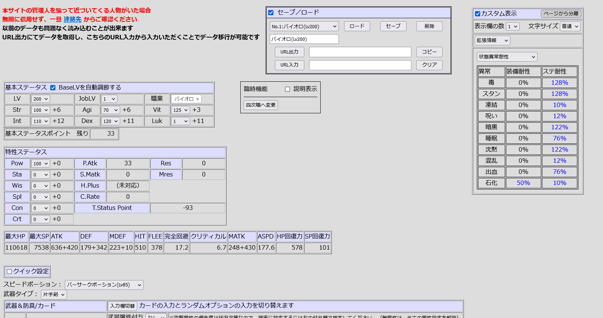This screenshot has width=603, height=318.
Task: Open the 武器タイプ 片手剣 dropdown
Action: (54, 295)
